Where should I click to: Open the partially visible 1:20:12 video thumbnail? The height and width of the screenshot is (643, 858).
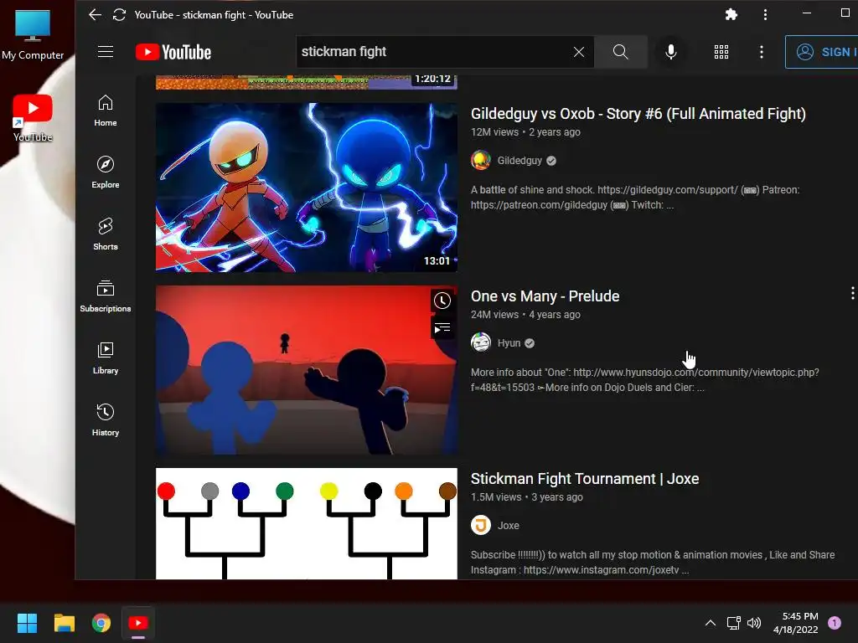[x=307, y=82]
